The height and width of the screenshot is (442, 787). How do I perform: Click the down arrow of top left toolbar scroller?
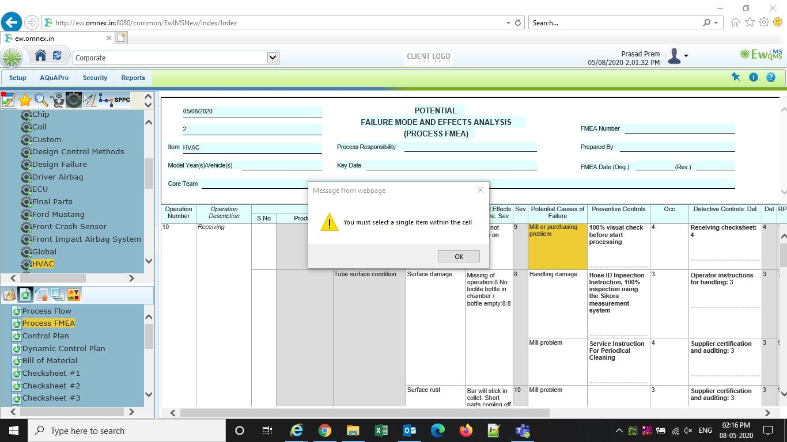coord(148,105)
